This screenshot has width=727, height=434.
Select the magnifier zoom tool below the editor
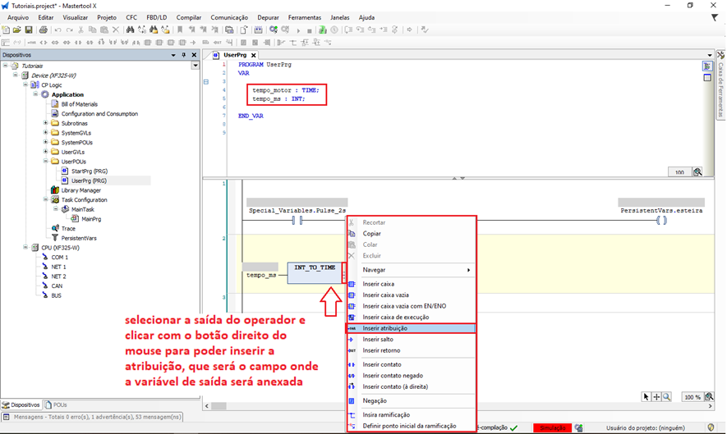(667, 396)
